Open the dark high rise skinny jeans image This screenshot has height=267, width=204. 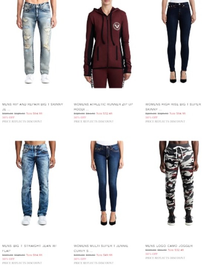(179, 42)
